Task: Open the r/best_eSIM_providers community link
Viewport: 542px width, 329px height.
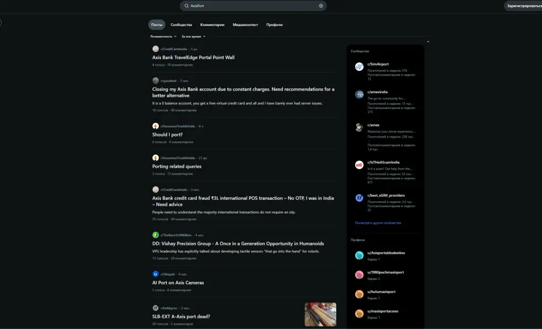Action: point(386,196)
